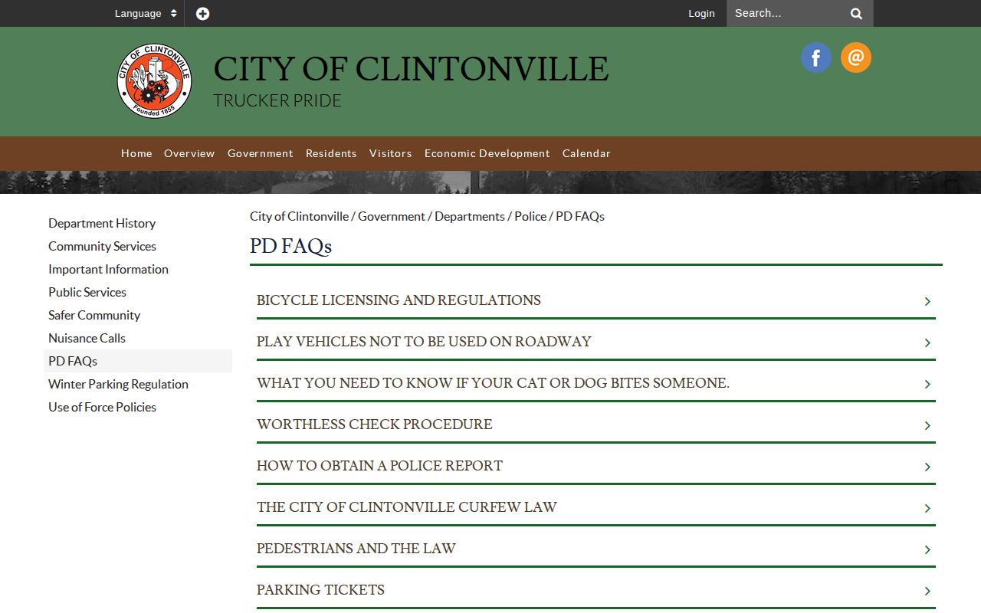Expand the Parking Tickets section
Image resolution: width=981 pixels, height=613 pixels.
tap(596, 590)
